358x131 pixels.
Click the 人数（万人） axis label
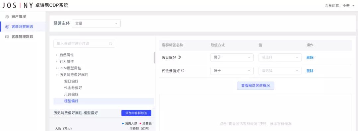(x=63, y=129)
